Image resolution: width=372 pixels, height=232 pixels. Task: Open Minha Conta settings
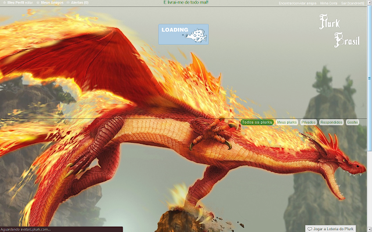328,3
